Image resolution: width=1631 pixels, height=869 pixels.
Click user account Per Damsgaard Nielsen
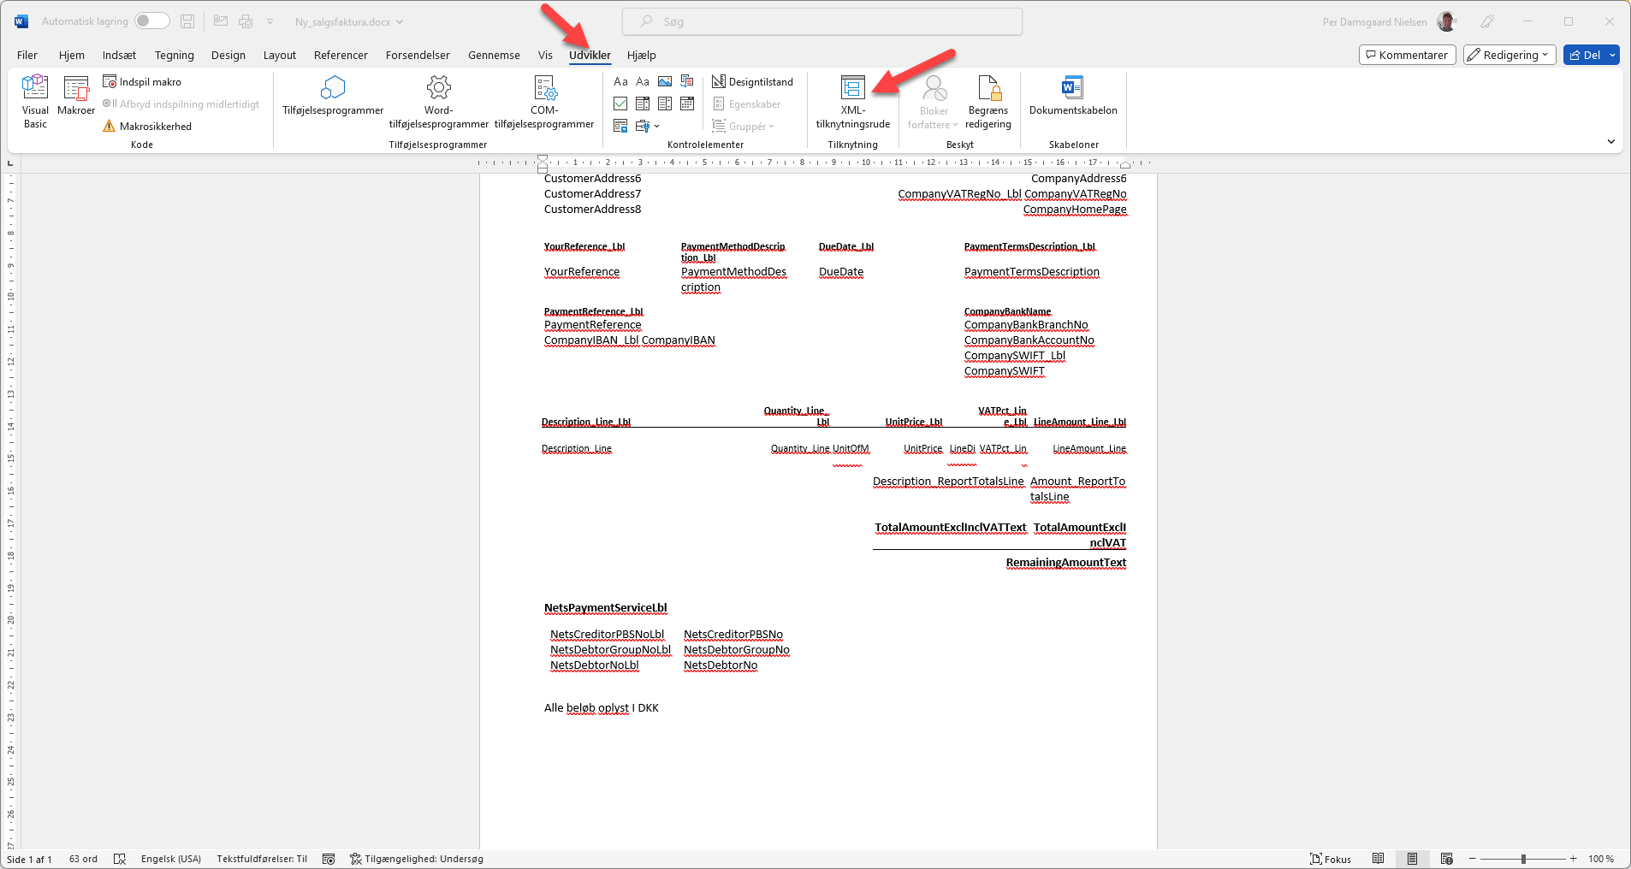1389,21
